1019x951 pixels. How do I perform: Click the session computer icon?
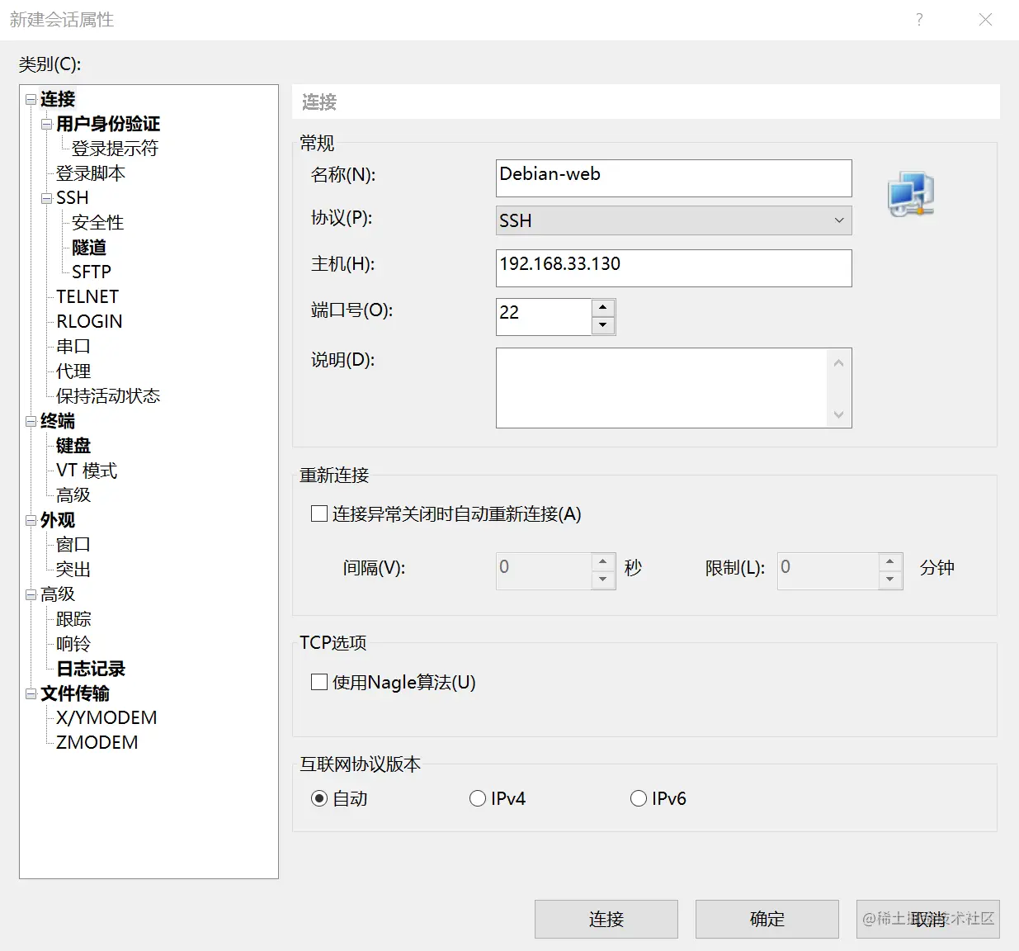coord(911,194)
